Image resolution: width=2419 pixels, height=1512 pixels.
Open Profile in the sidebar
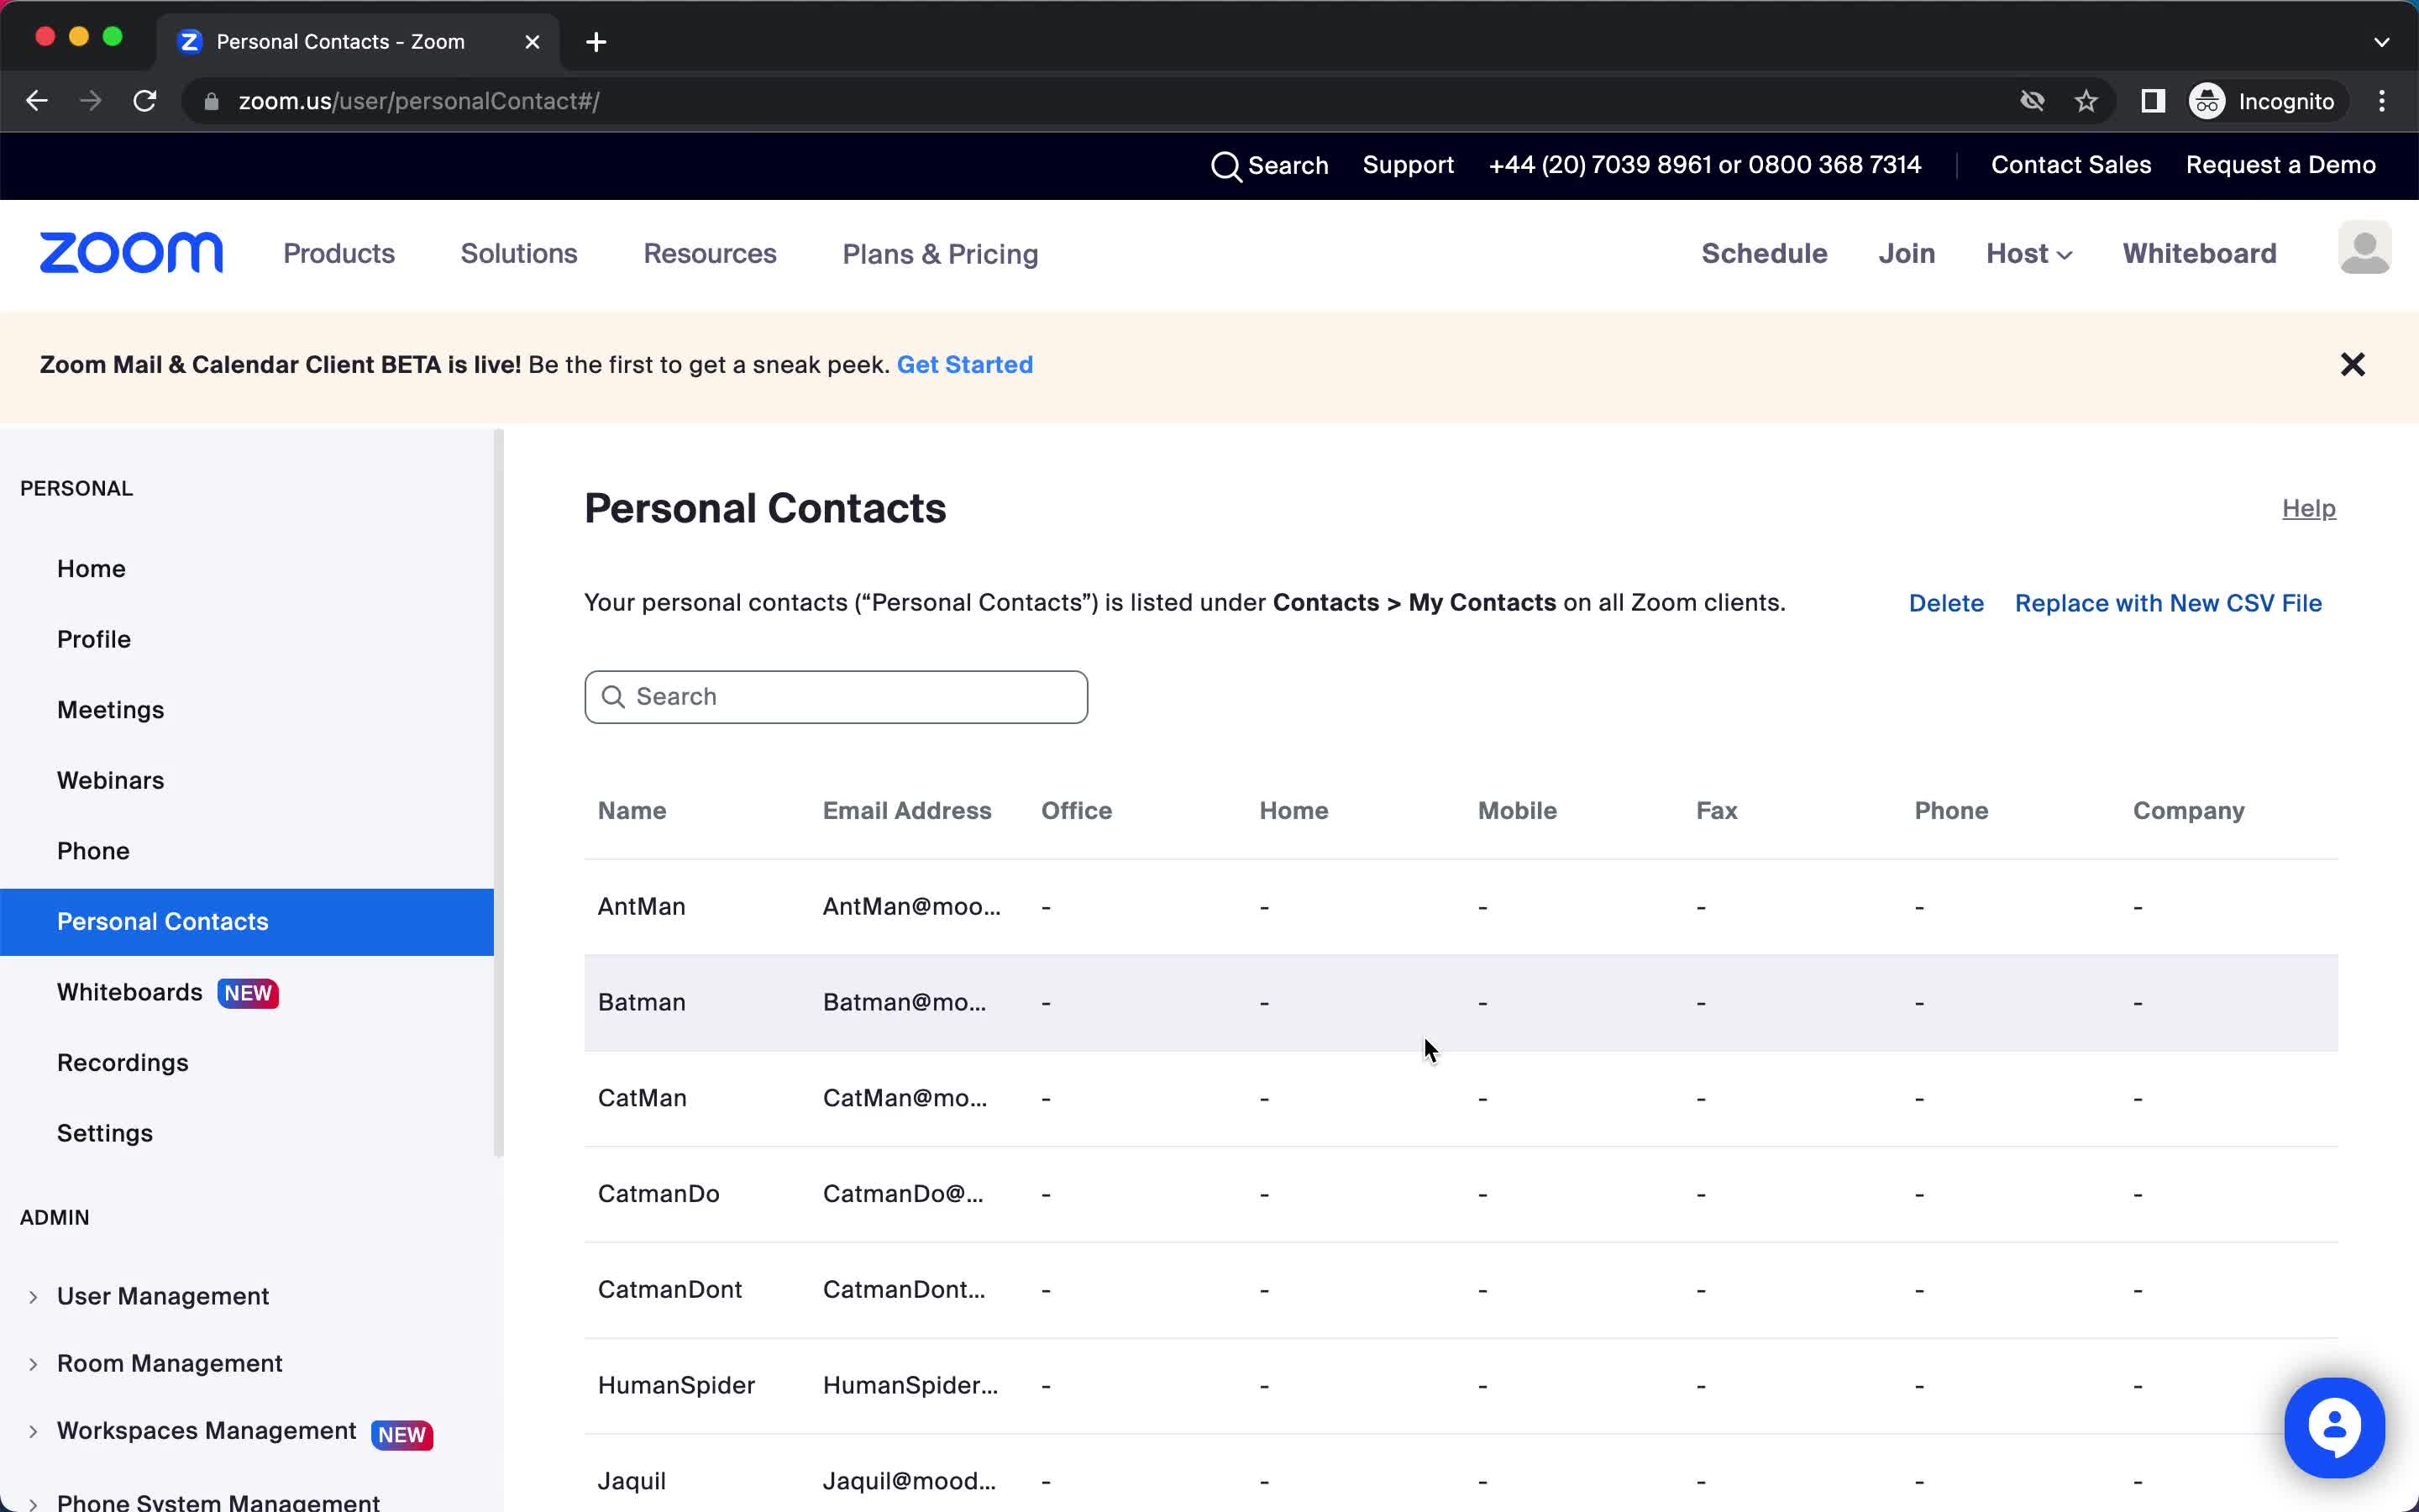coord(94,640)
